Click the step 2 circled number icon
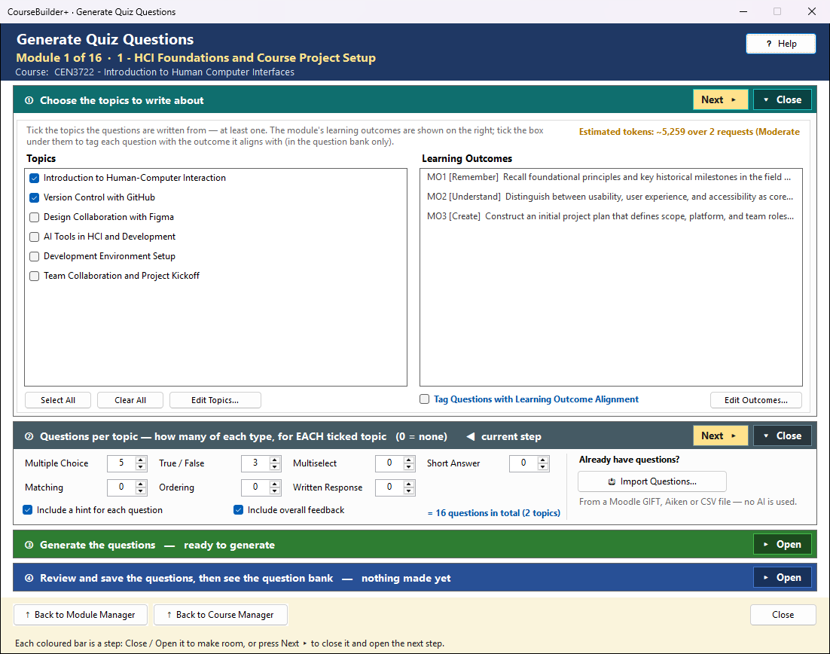The image size is (830, 654). [29, 436]
